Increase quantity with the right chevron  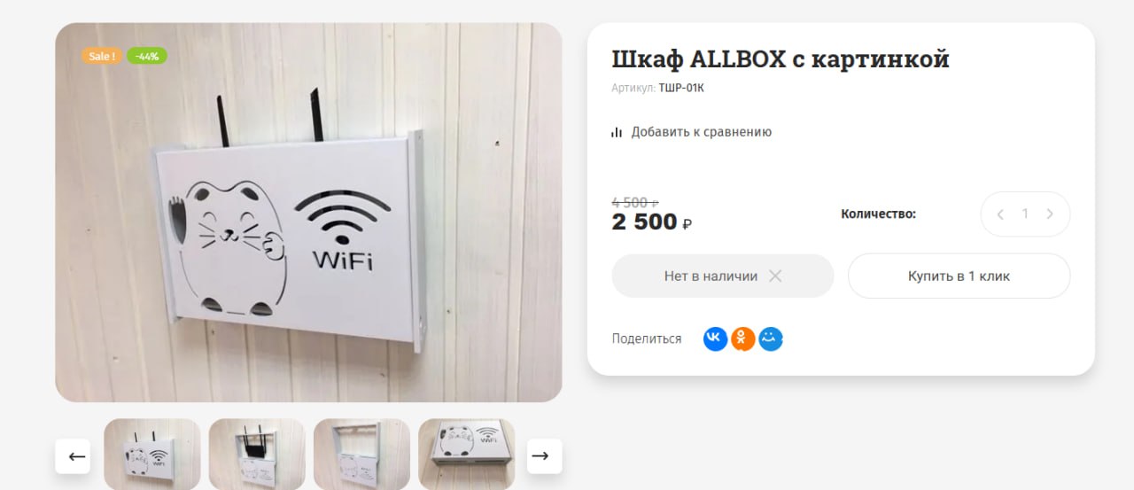[x=1050, y=214]
